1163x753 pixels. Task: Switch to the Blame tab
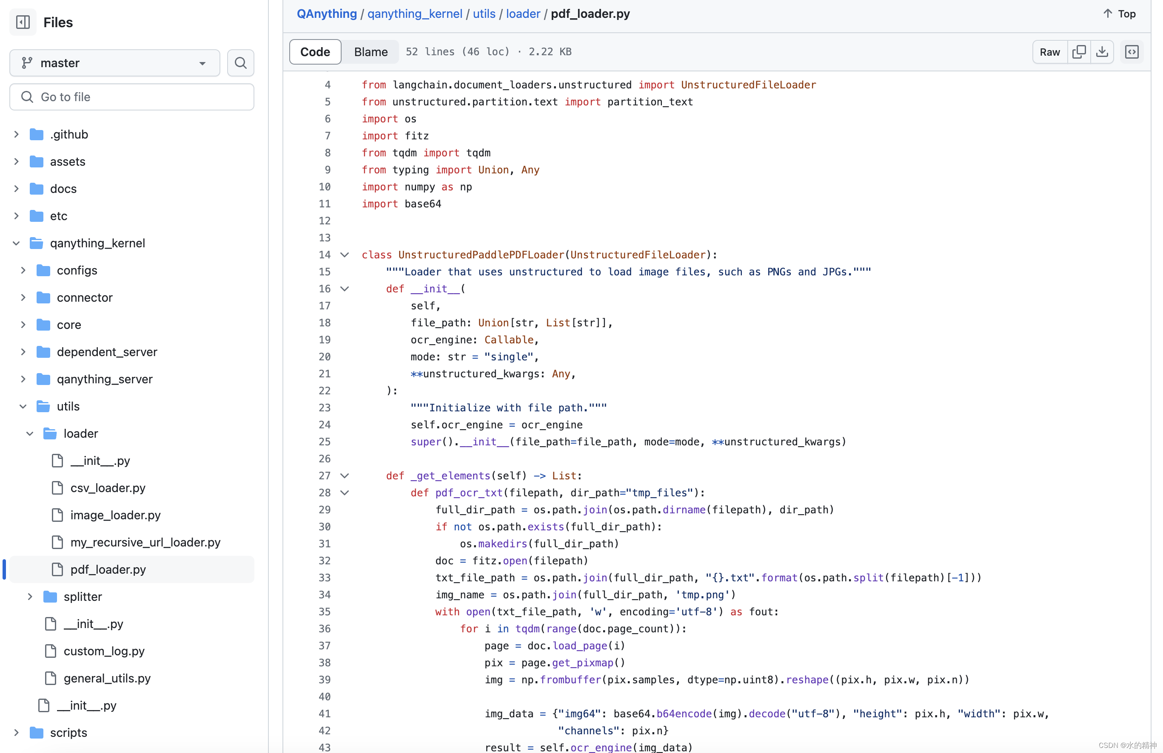pos(371,52)
